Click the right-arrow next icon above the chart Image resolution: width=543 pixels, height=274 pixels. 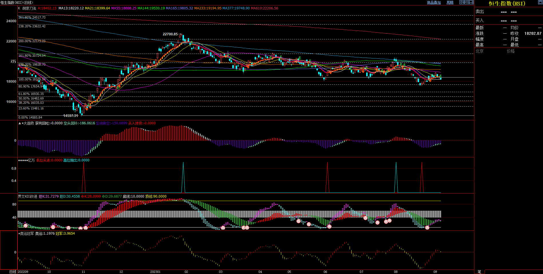[467, 2]
